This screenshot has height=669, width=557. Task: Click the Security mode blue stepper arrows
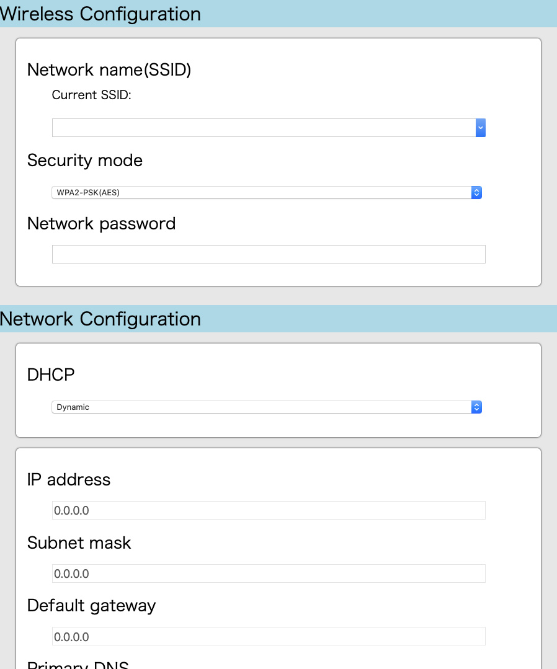[x=476, y=192]
